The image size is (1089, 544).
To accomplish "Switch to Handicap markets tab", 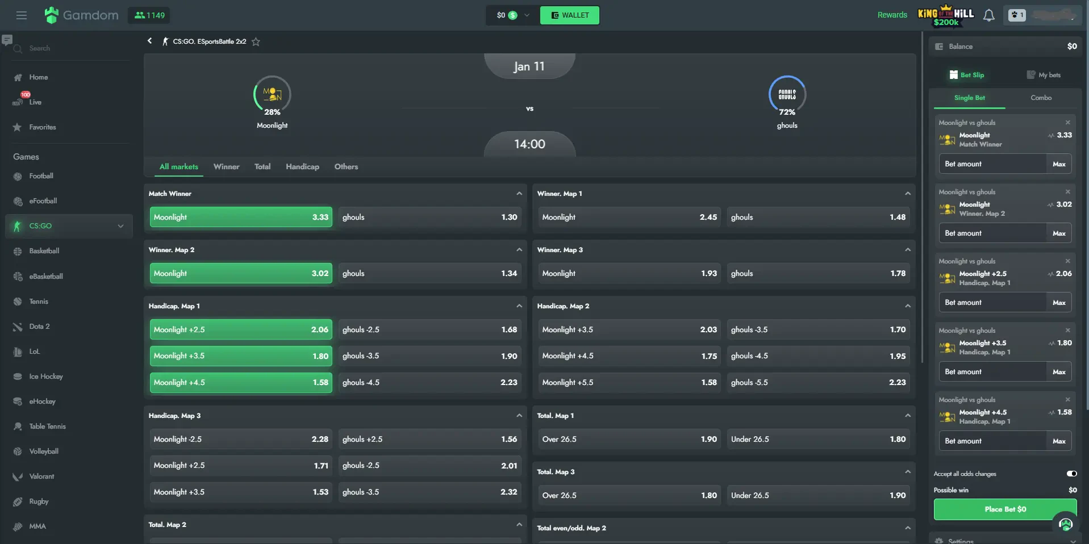I will click(302, 166).
